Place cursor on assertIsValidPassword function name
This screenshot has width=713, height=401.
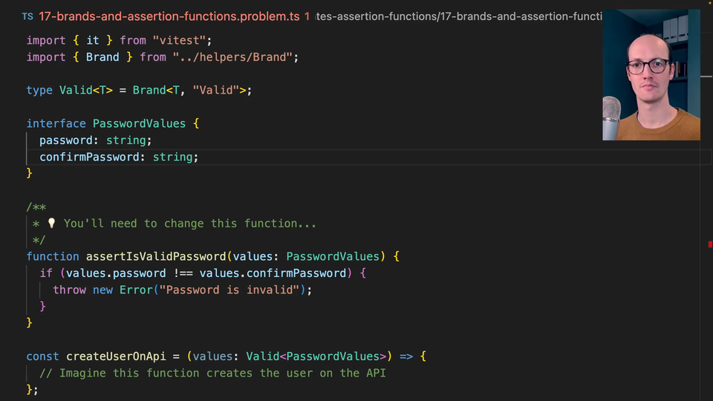pos(156,256)
